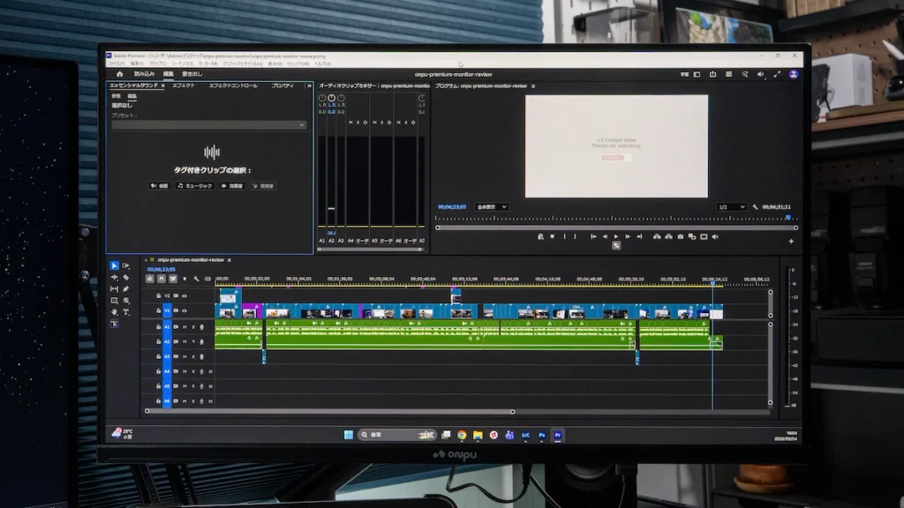The image size is (904, 508).
Task: Select the white end clip on track V1
Action: coord(716,313)
